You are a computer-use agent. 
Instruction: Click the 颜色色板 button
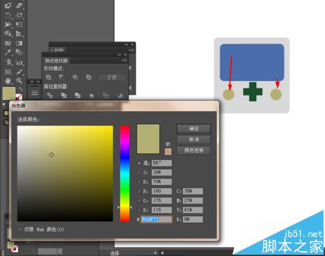pos(194,150)
